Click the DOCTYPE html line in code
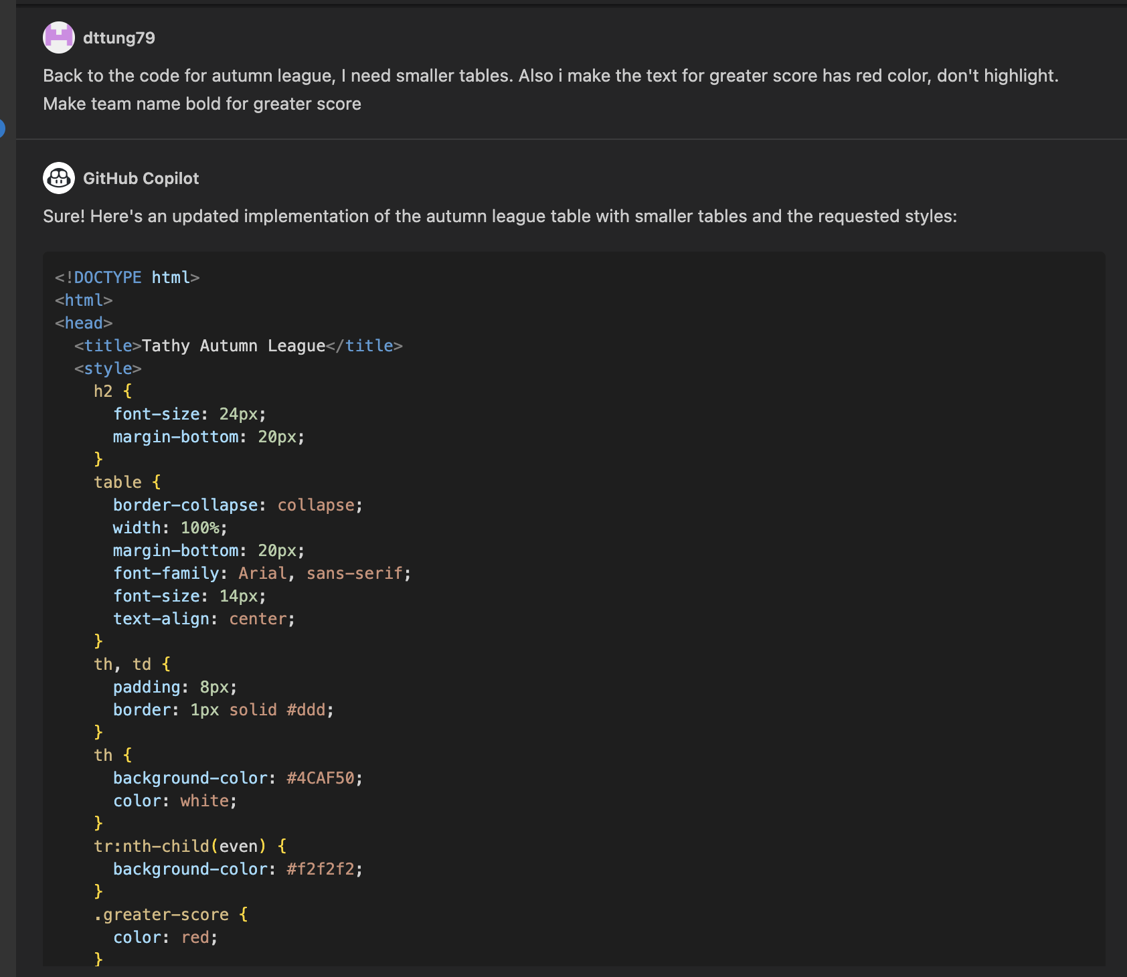1127x977 pixels. (x=127, y=278)
